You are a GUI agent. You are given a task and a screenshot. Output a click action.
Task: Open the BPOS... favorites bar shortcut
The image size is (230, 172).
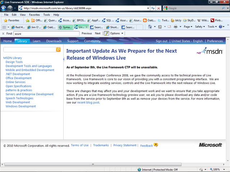point(79,20)
